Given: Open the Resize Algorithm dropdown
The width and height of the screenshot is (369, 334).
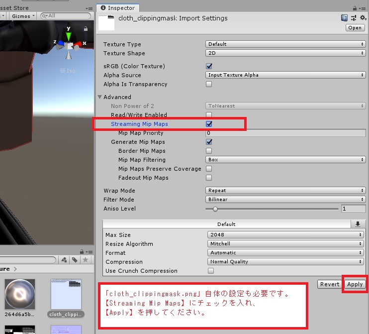Looking at the screenshot, I should (x=285, y=243).
